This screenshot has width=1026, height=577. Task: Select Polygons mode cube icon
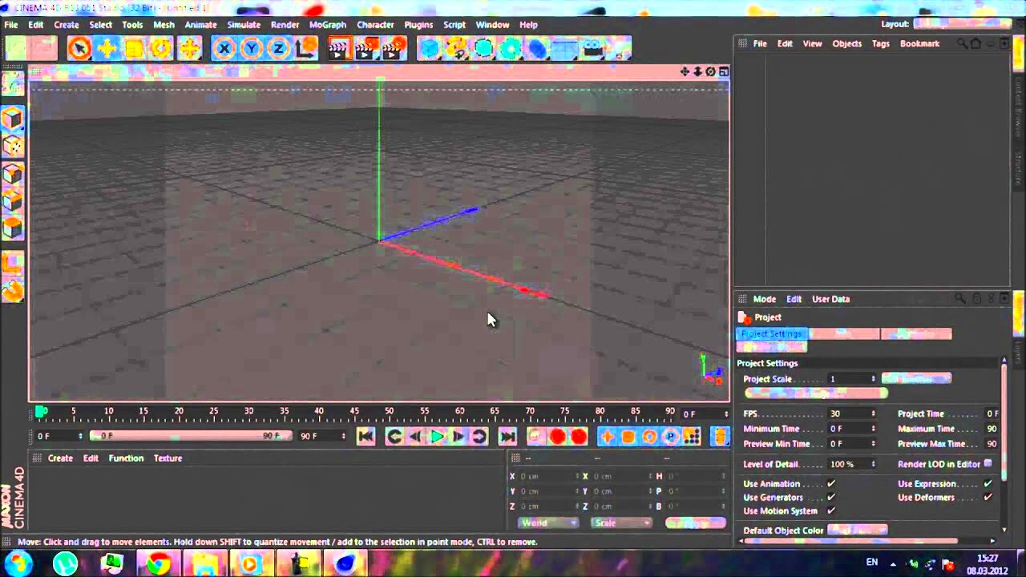[13, 228]
